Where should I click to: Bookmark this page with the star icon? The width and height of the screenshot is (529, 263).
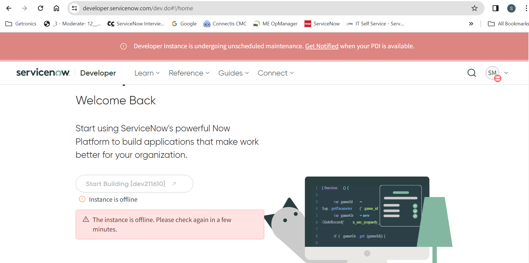[x=474, y=8]
